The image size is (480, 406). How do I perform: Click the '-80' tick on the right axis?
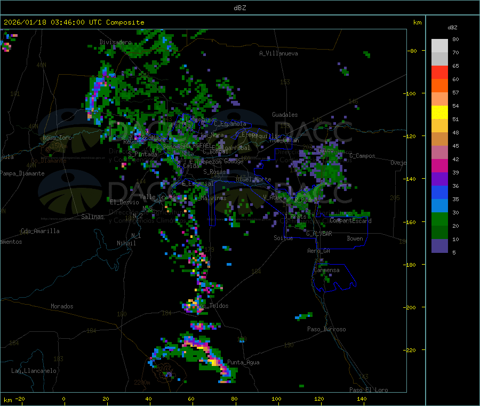pos(412,51)
